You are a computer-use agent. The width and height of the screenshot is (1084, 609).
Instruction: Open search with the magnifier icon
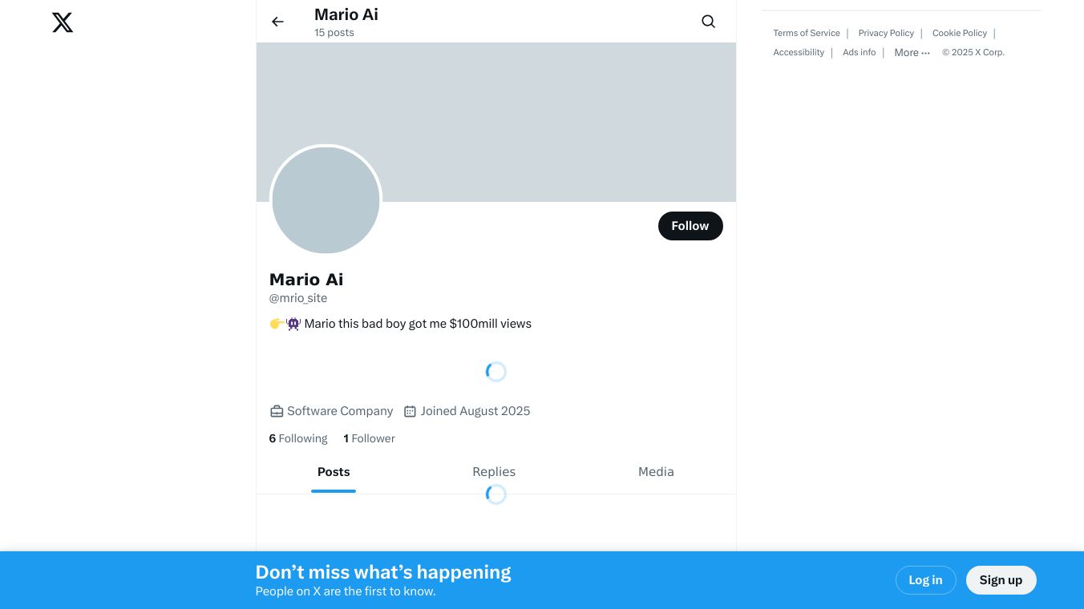(x=708, y=22)
